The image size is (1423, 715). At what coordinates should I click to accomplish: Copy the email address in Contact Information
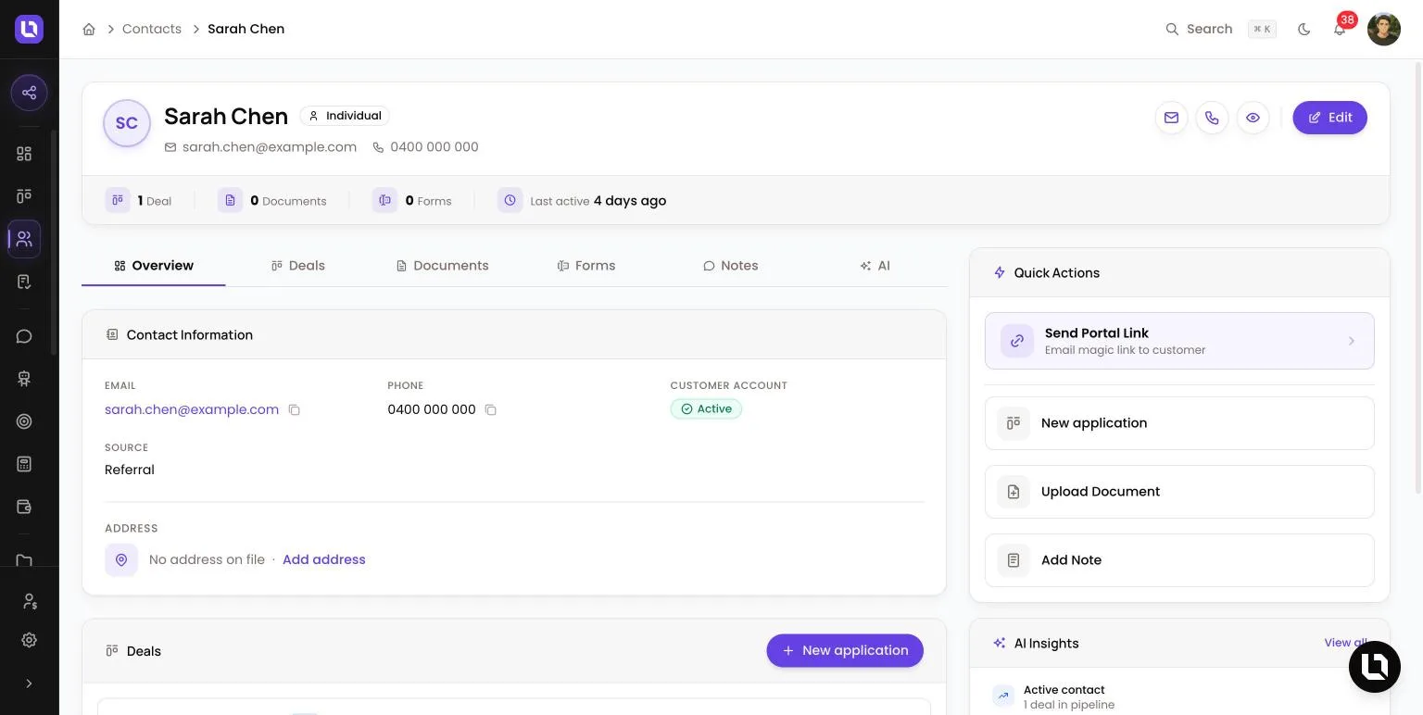[295, 409]
